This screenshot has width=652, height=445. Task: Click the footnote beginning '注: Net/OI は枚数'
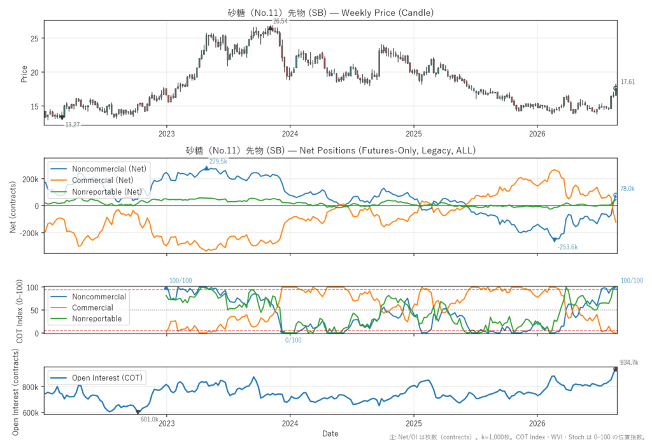point(517,437)
